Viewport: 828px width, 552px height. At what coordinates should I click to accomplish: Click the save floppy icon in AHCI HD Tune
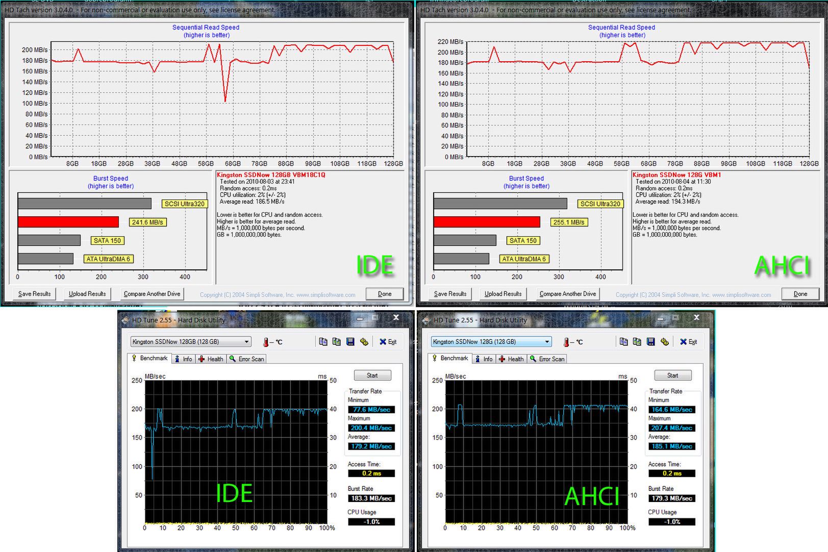click(x=650, y=342)
